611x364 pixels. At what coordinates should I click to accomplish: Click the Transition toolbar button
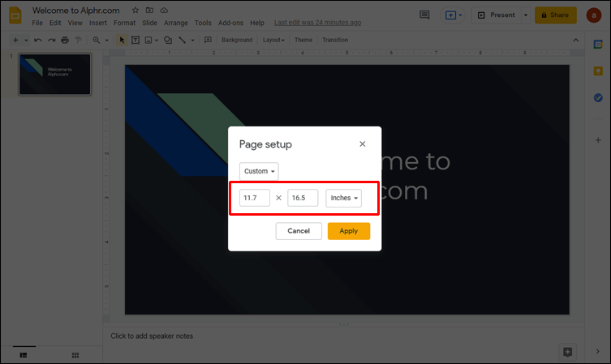pyautogui.click(x=335, y=40)
